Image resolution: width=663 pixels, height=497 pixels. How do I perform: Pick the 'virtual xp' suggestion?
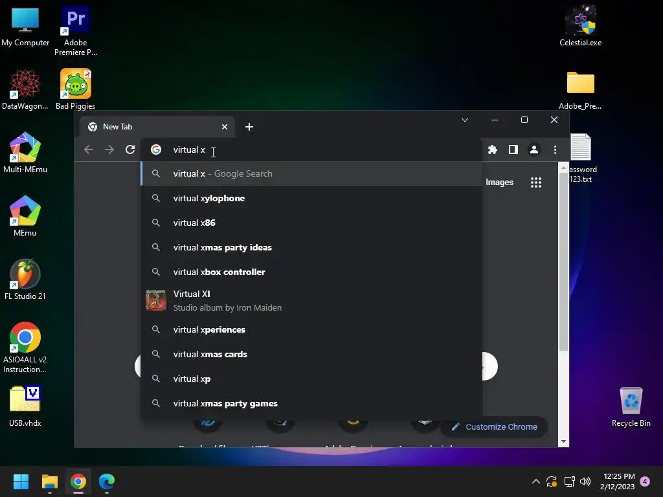click(x=311, y=379)
